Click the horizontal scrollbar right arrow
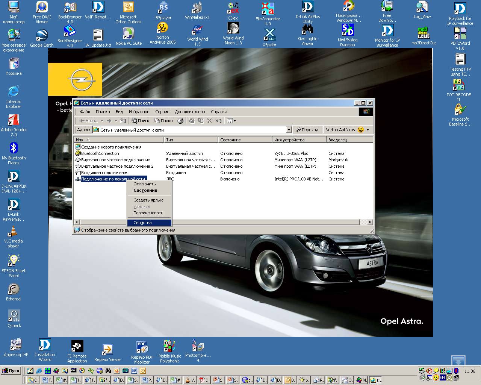The width and height of the screenshot is (481, 385). (370, 222)
